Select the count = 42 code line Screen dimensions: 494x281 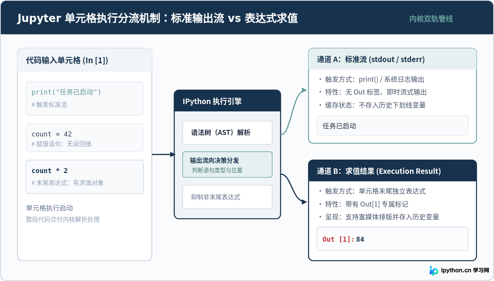pos(52,134)
